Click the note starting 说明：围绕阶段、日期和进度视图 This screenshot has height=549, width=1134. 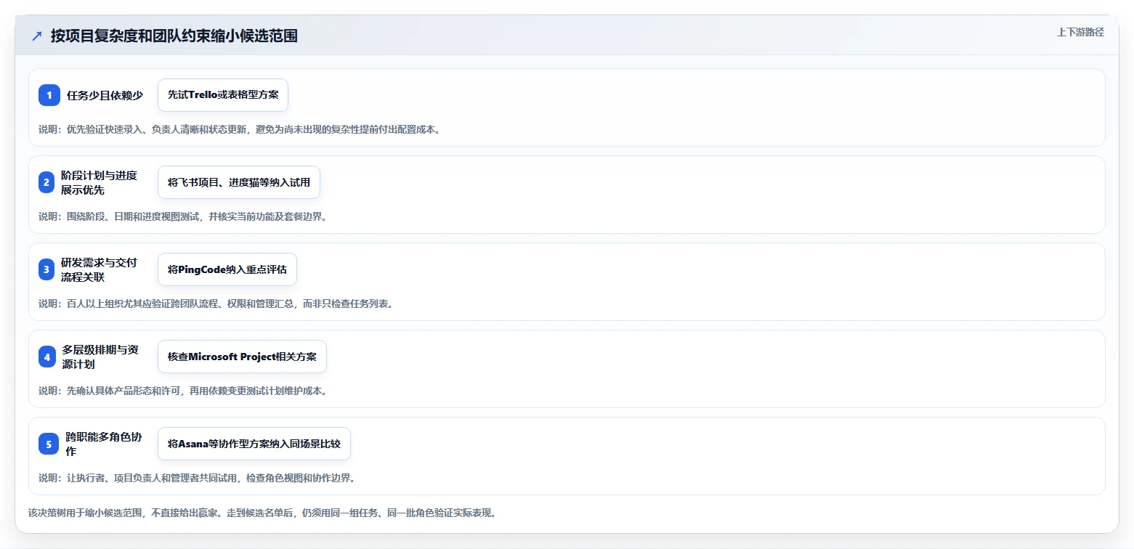[183, 216]
